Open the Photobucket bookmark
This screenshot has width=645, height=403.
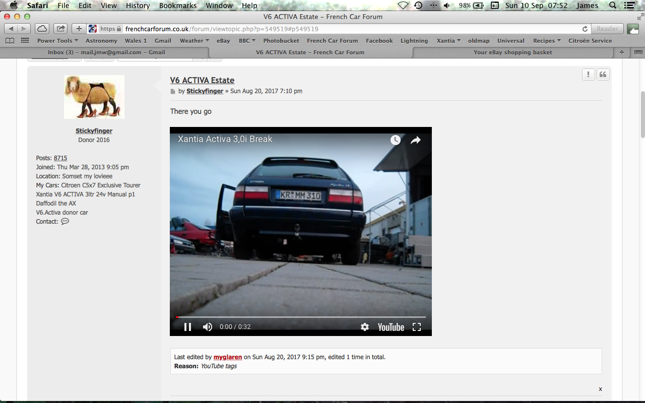(x=281, y=41)
